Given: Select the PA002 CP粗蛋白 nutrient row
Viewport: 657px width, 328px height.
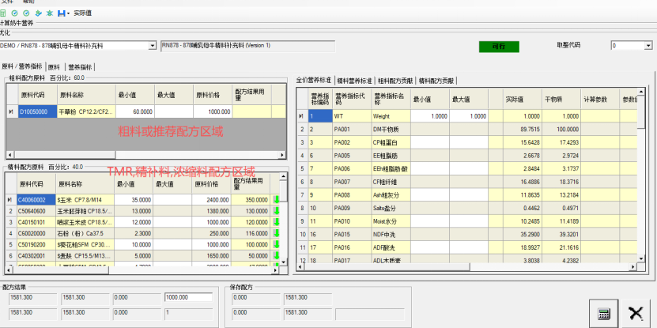Looking at the screenshot, I should [x=467, y=143].
